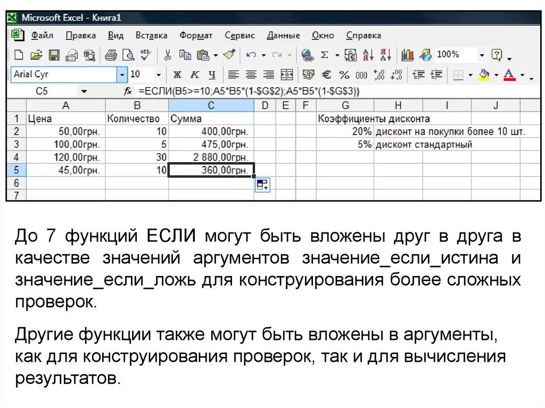Sort ascending with the A-Я icon
The width and height of the screenshot is (545, 408).
point(368,55)
